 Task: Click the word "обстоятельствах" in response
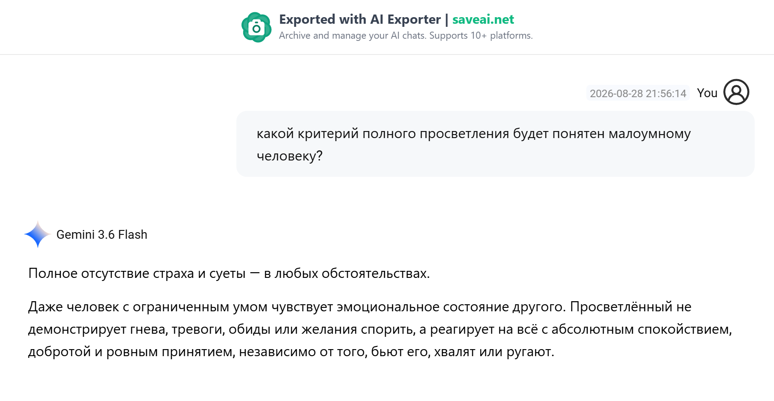click(375, 273)
